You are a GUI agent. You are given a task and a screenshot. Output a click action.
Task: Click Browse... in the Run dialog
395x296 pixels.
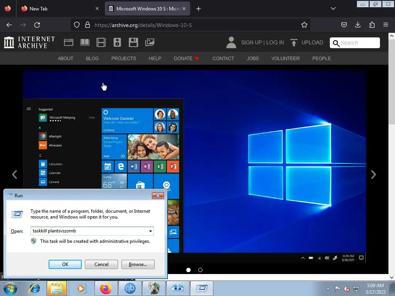138,264
